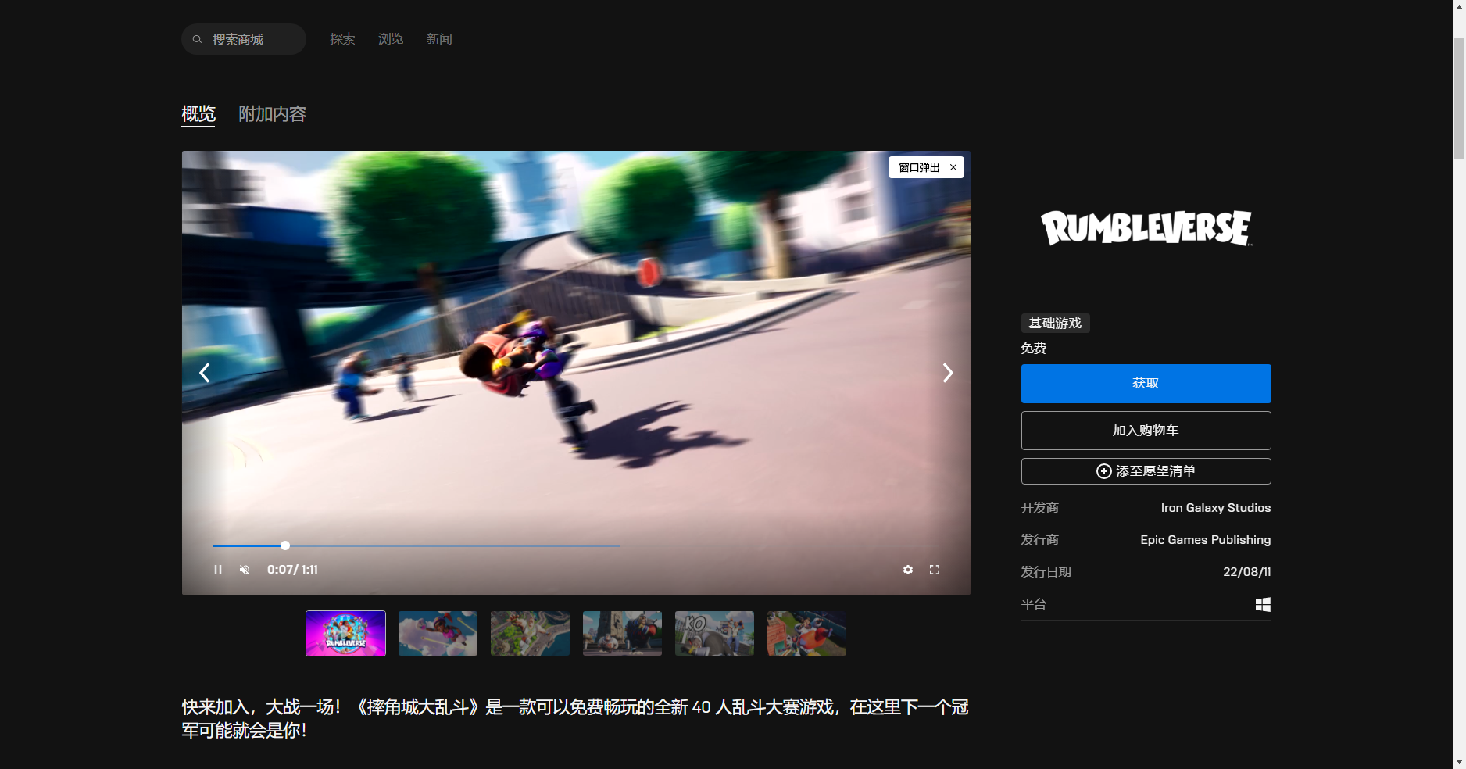Open the 浏览 navigation link
This screenshot has width=1466, height=769.
point(391,39)
